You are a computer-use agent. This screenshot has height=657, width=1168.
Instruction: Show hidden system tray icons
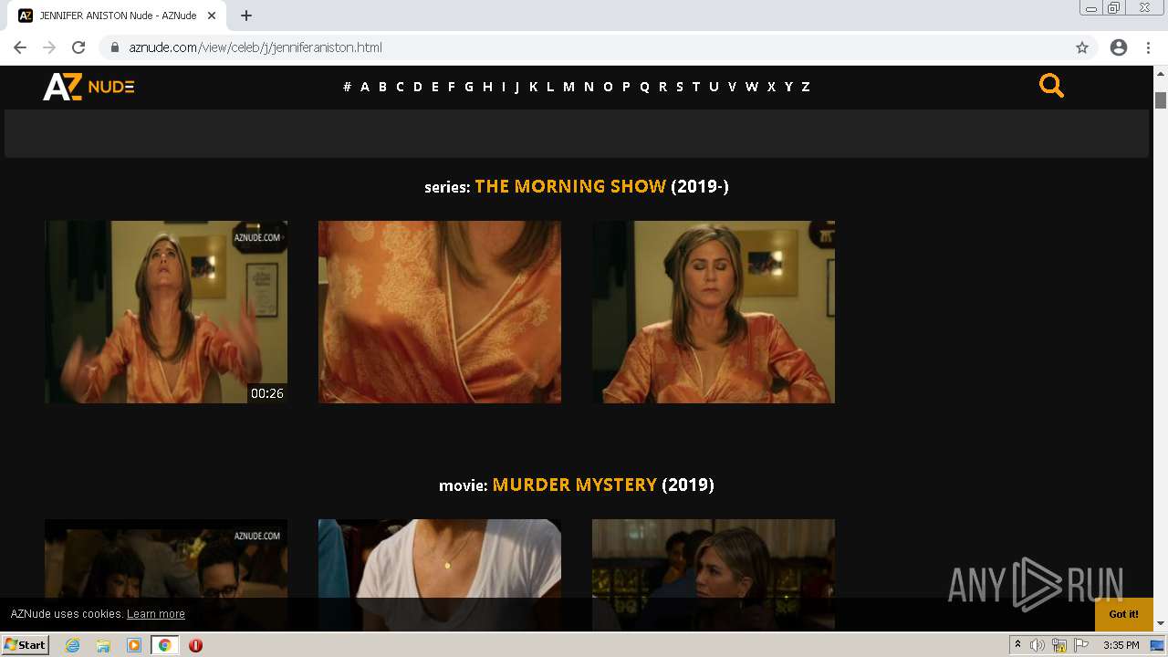(x=1017, y=645)
